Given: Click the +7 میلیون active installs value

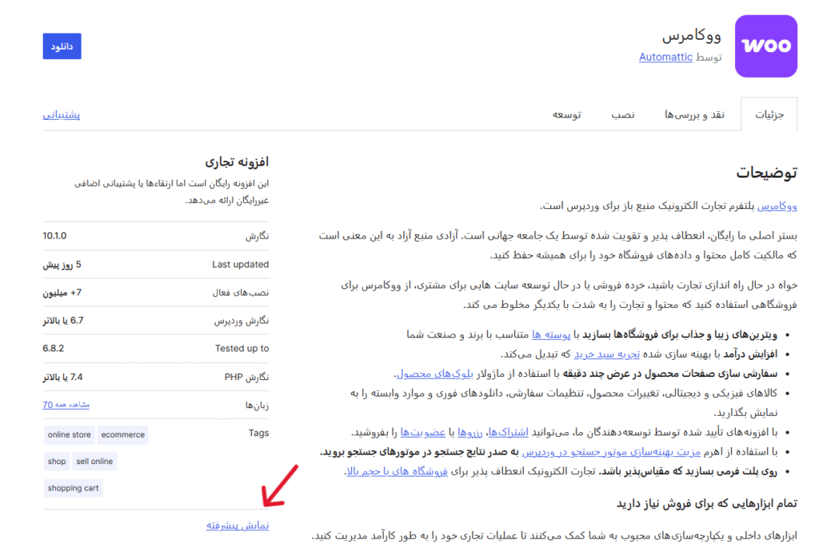Looking at the screenshot, I should click(62, 293).
